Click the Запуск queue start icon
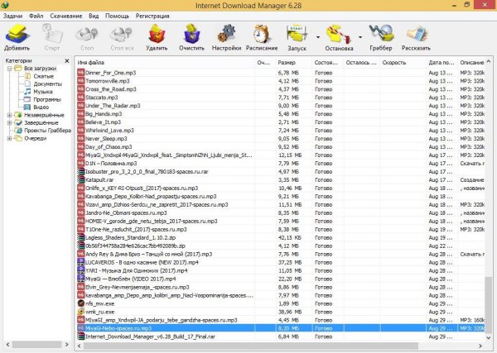 pyautogui.click(x=297, y=34)
